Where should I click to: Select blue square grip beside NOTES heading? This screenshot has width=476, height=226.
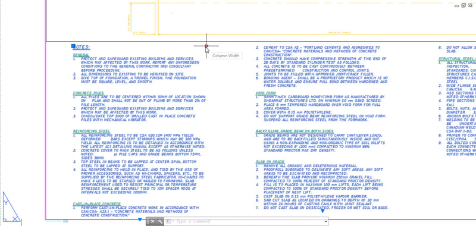(73, 46)
